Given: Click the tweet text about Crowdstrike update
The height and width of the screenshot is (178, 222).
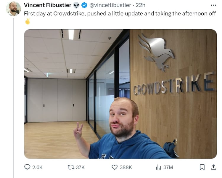Looking at the screenshot, I should 120,14.
